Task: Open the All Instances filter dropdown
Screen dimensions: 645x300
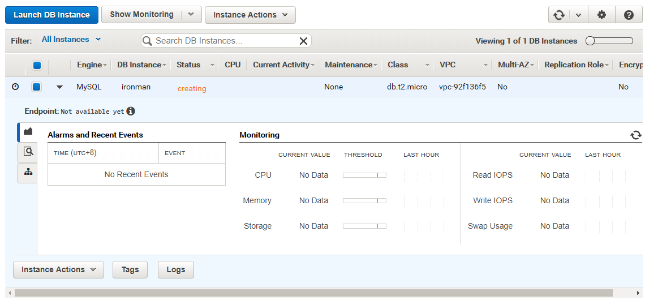Action: point(71,40)
